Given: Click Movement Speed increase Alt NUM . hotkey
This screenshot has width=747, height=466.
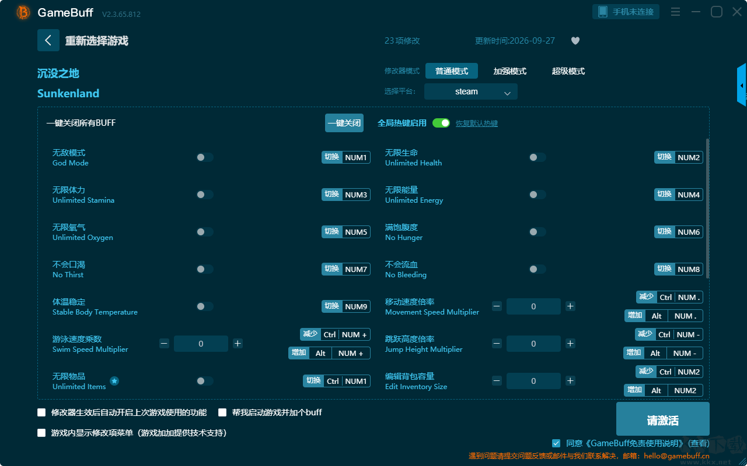Looking at the screenshot, I should pyautogui.click(x=664, y=316).
